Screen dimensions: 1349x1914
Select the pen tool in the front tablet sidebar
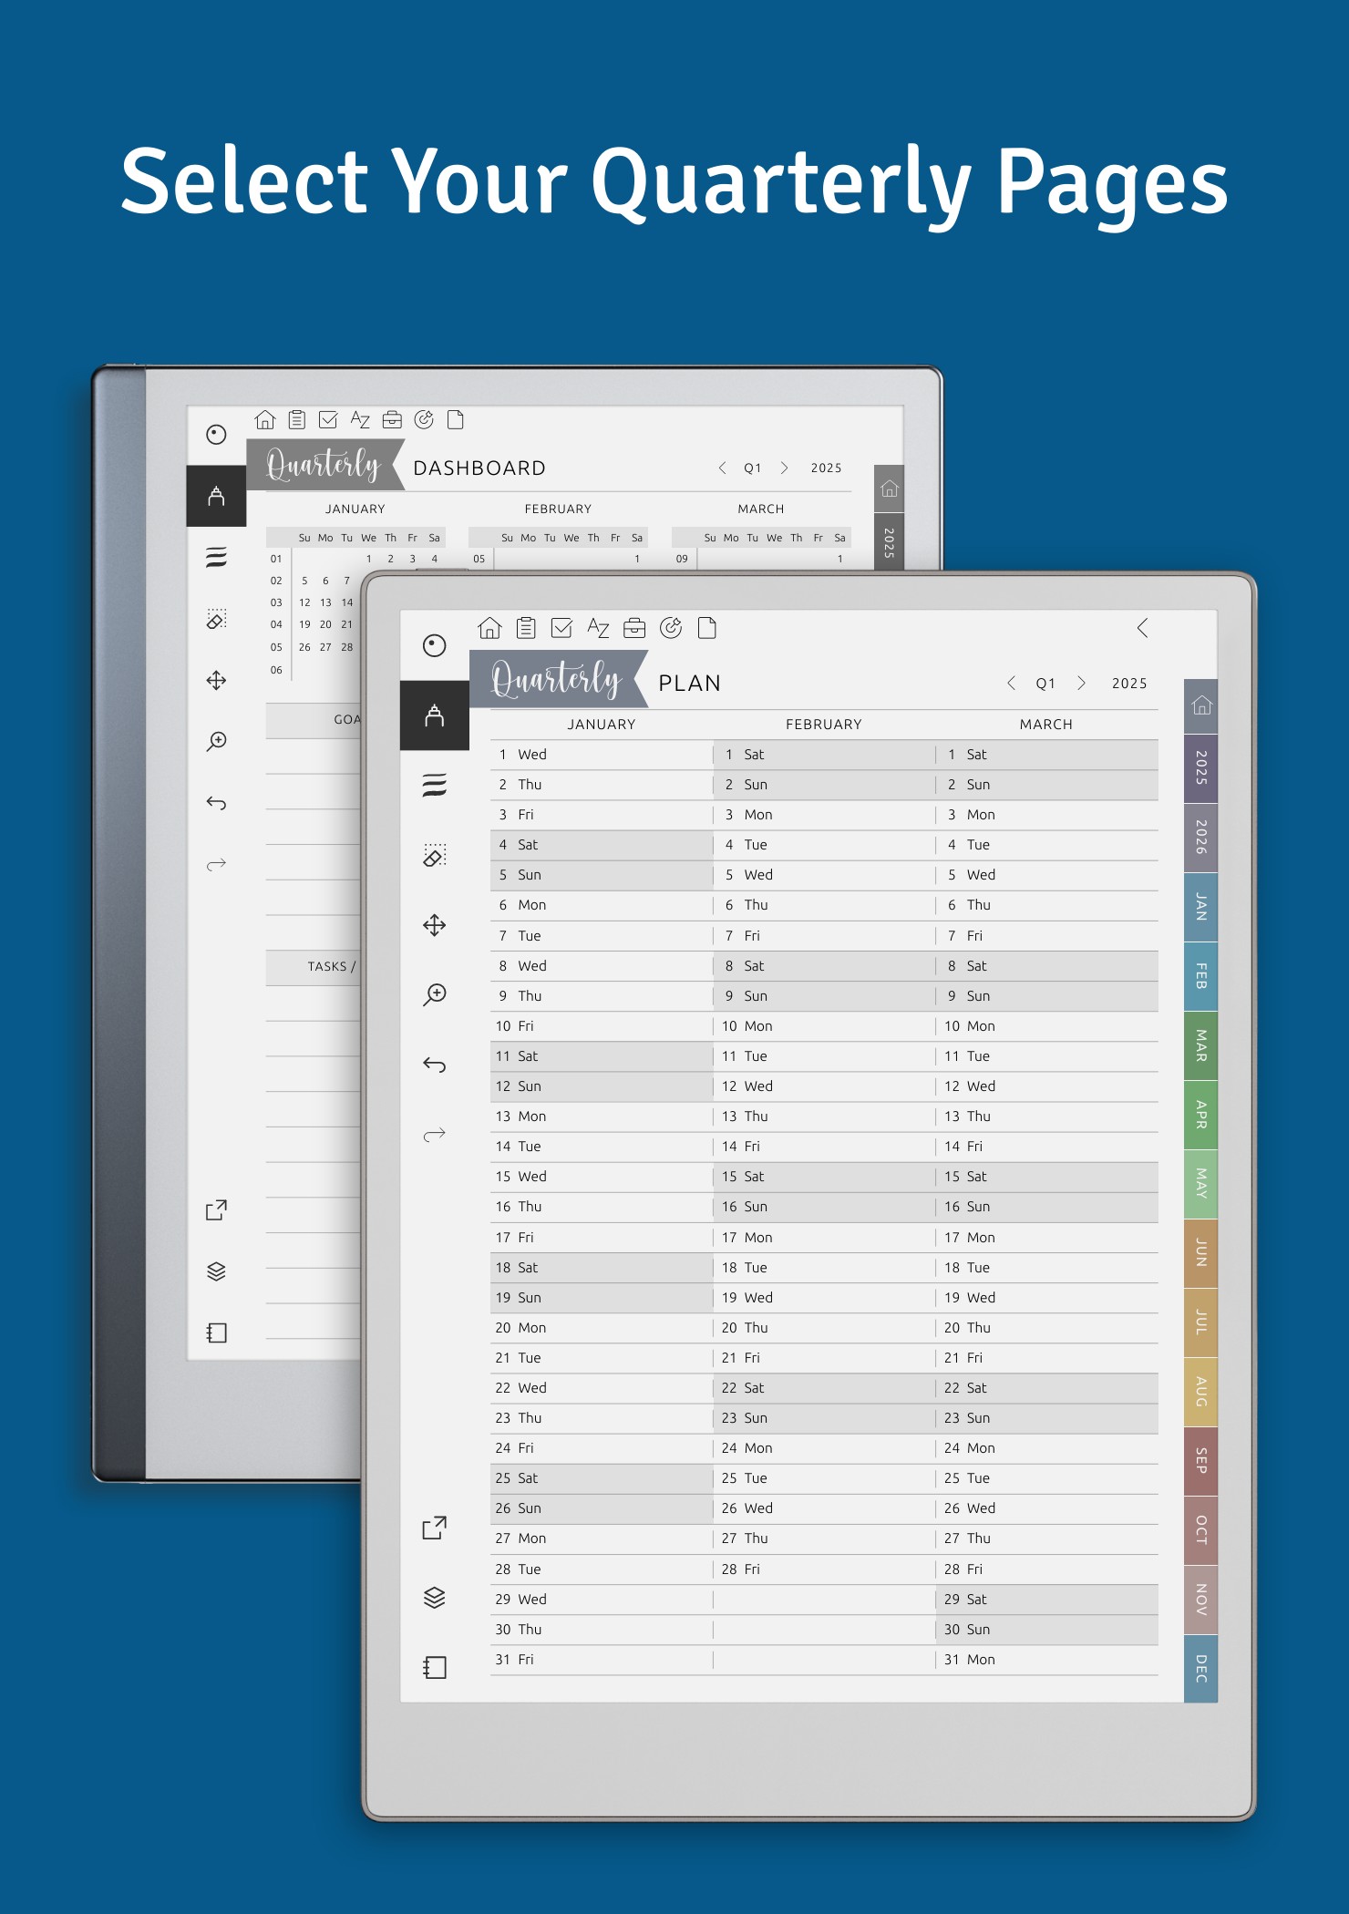(x=435, y=716)
